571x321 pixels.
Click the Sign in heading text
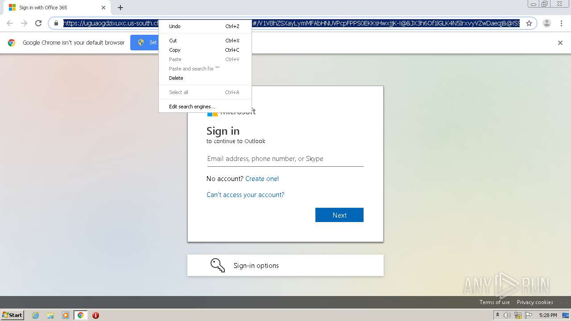pyautogui.click(x=223, y=131)
